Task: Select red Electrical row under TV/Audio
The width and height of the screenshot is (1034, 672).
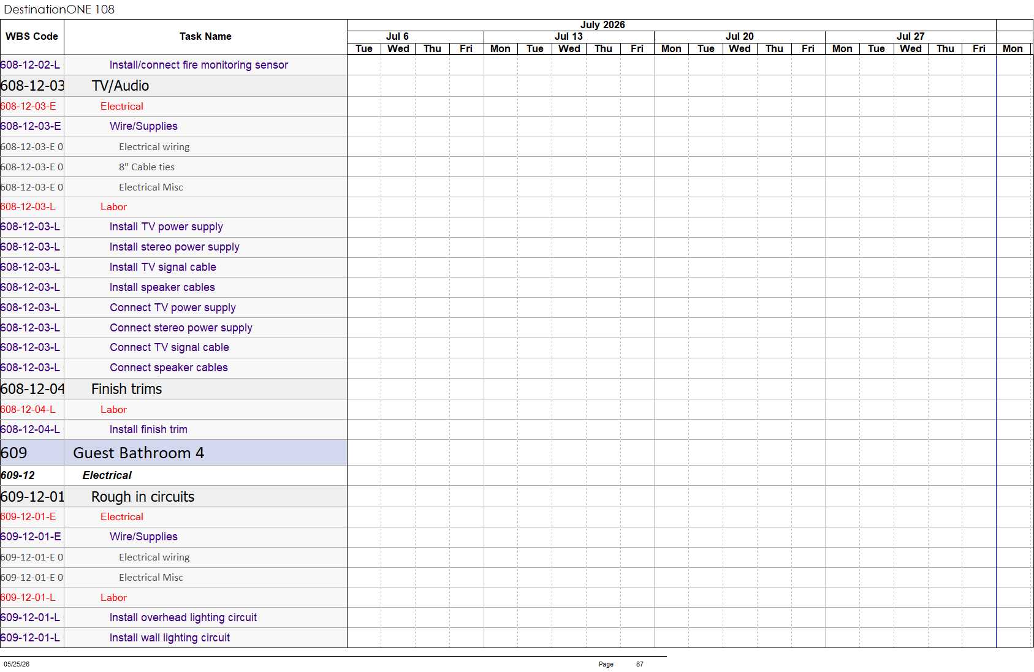Action: 121,107
